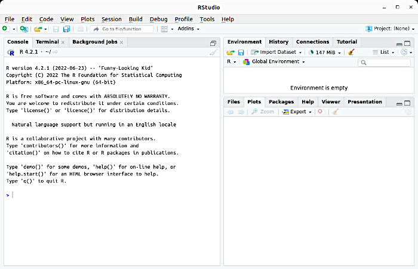Open the Edit menu
418x269 pixels.
click(x=27, y=19)
